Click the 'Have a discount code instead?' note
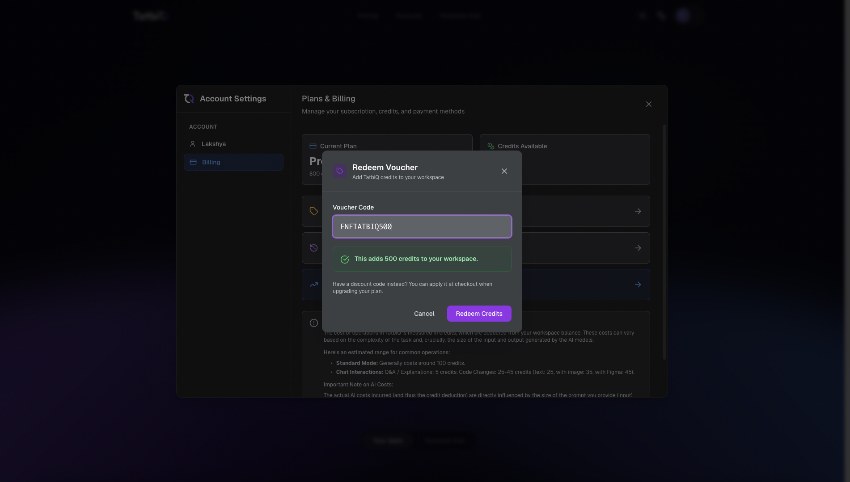Screen dimensions: 850x482 tap(412, 288)
